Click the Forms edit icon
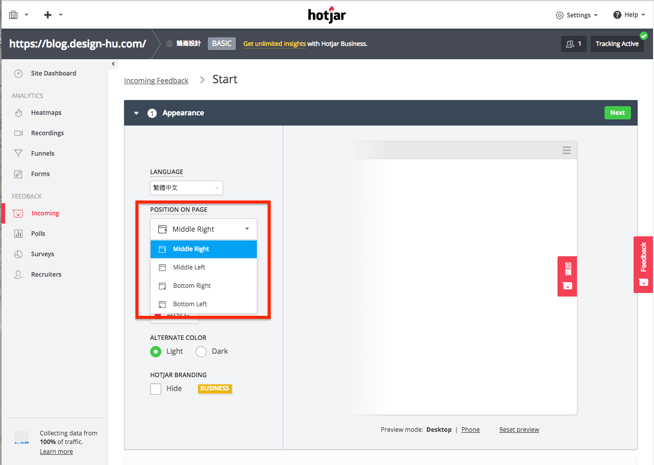Viewport: 654px width, 465px height. tap(18, 174)
